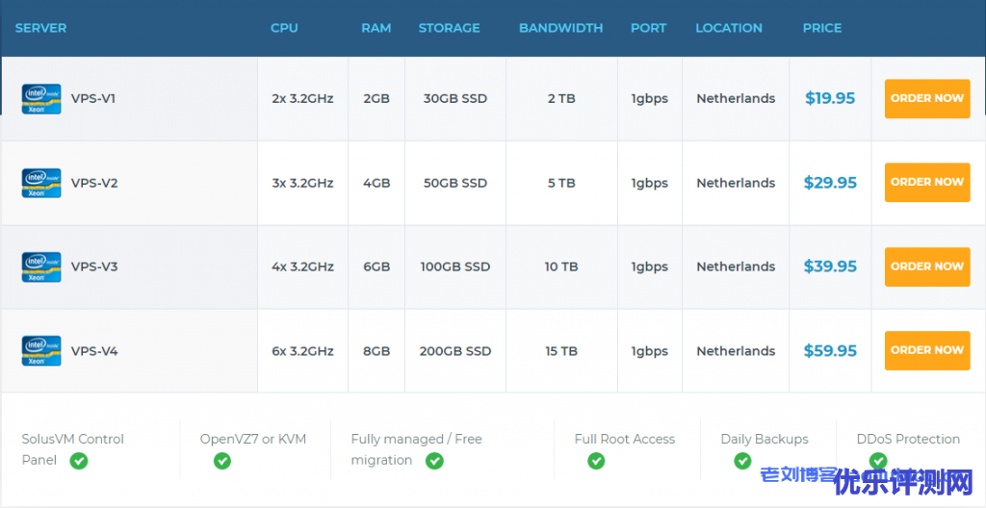Click the Intel Xeon icon for VPS-V4
Viewport: 986px width, 508px height.
[x=41, y=351]
